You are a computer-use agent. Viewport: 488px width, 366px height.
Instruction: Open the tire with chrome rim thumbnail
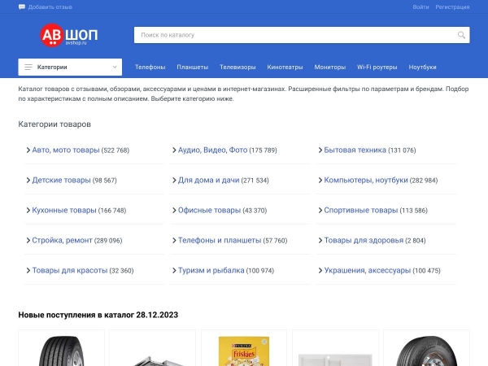(x=426, y=351)
